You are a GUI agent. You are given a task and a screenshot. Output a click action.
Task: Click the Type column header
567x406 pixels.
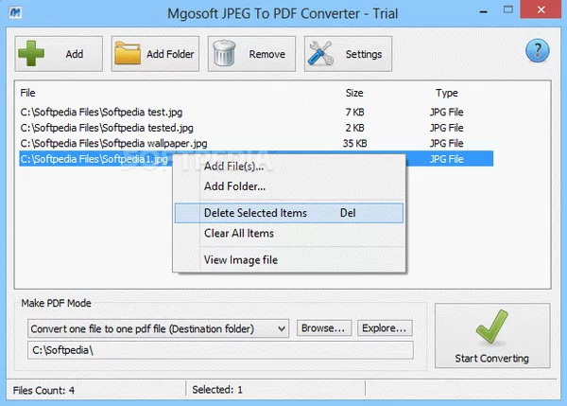coord(447,93)
